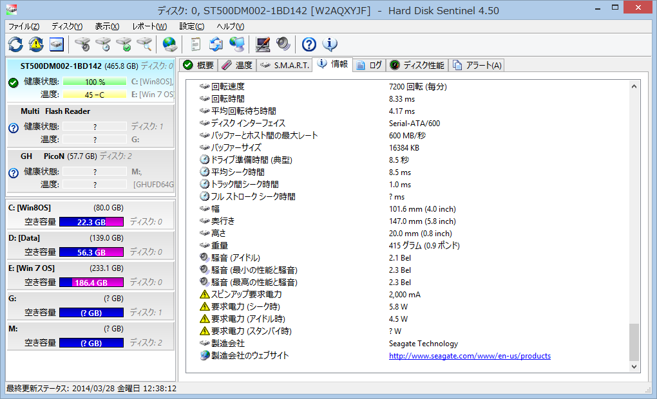
Task: Click the C: 22.3 GB free space bar
Action: coord(91,222)
